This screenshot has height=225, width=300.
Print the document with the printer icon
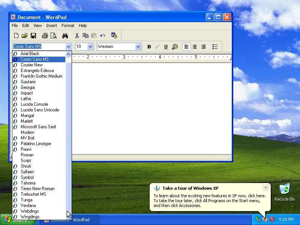click(x=45, y=36)
